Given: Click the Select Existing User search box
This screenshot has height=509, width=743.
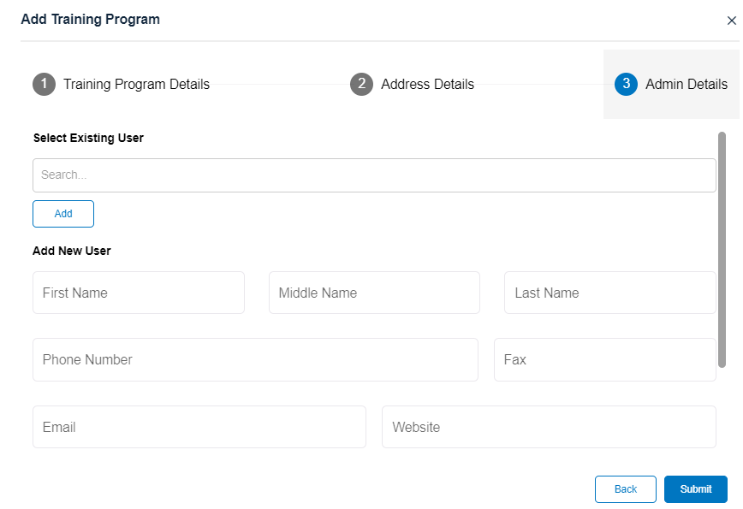Looking at the screenshot, I should click(x=374, y=175).
